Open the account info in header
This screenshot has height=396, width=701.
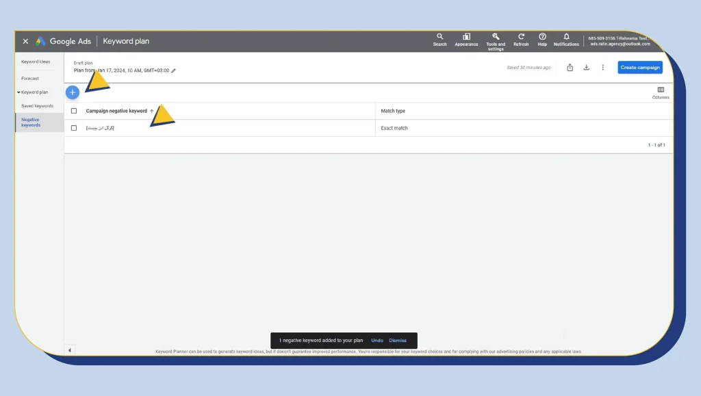pos(620,41)
